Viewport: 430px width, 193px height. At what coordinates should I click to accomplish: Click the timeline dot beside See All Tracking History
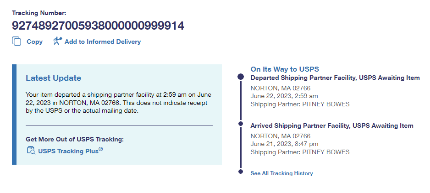click(240, 172)
